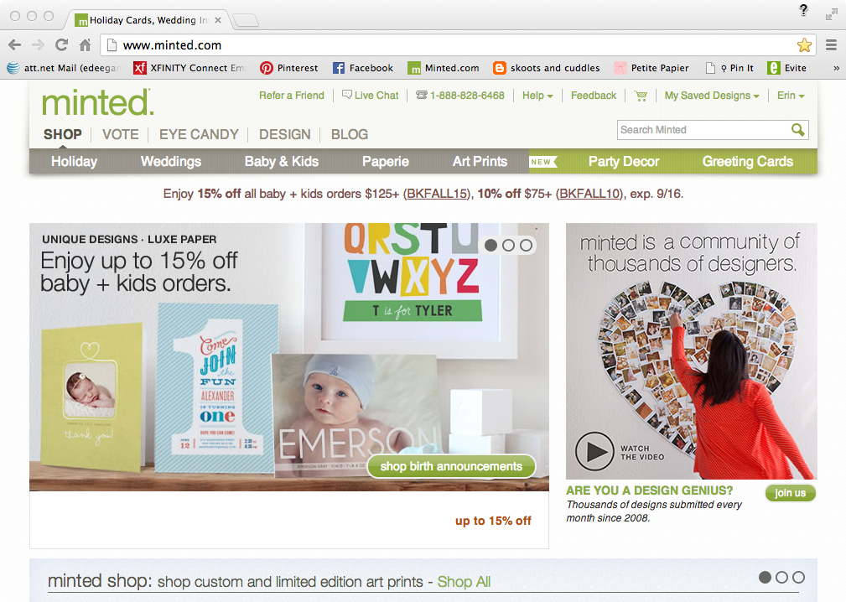Select second minted shop carousel dot
The width and height of the screenshot is (846, 602).
pyautogui.click(x=781, y=577)
